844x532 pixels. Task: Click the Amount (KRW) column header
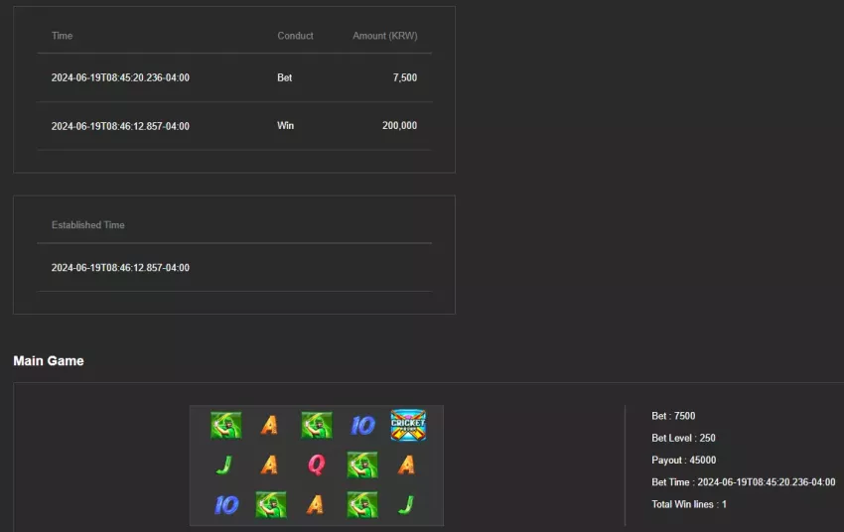(x=385, y=36)
